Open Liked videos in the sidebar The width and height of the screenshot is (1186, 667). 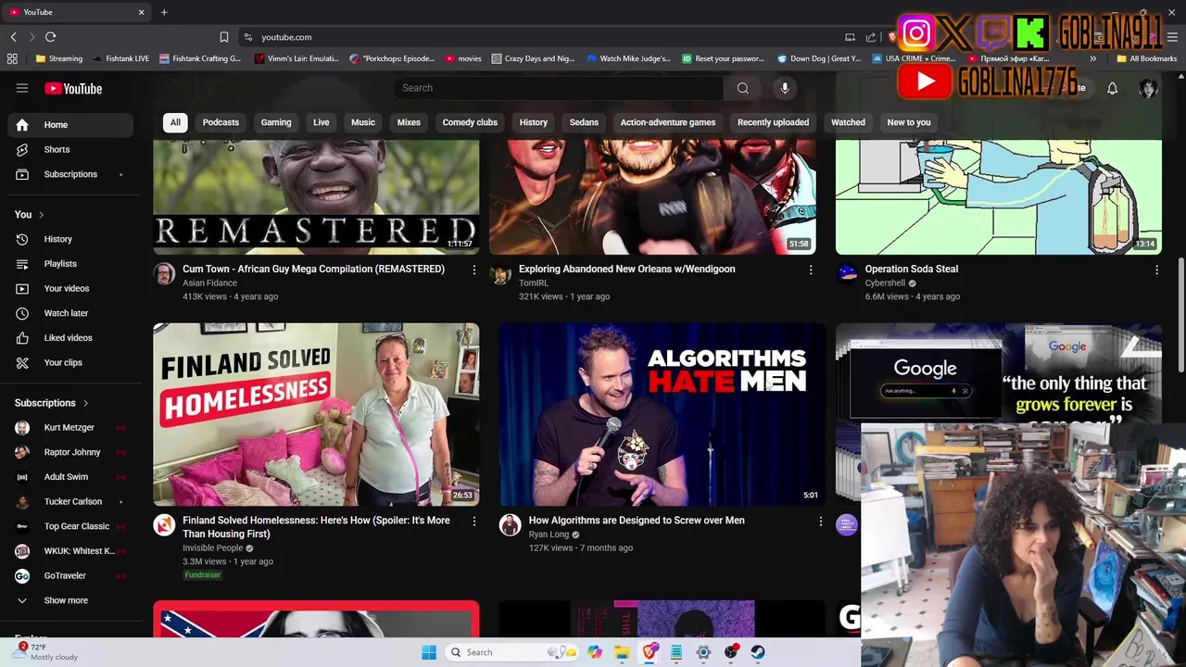(x=72, y=338)
